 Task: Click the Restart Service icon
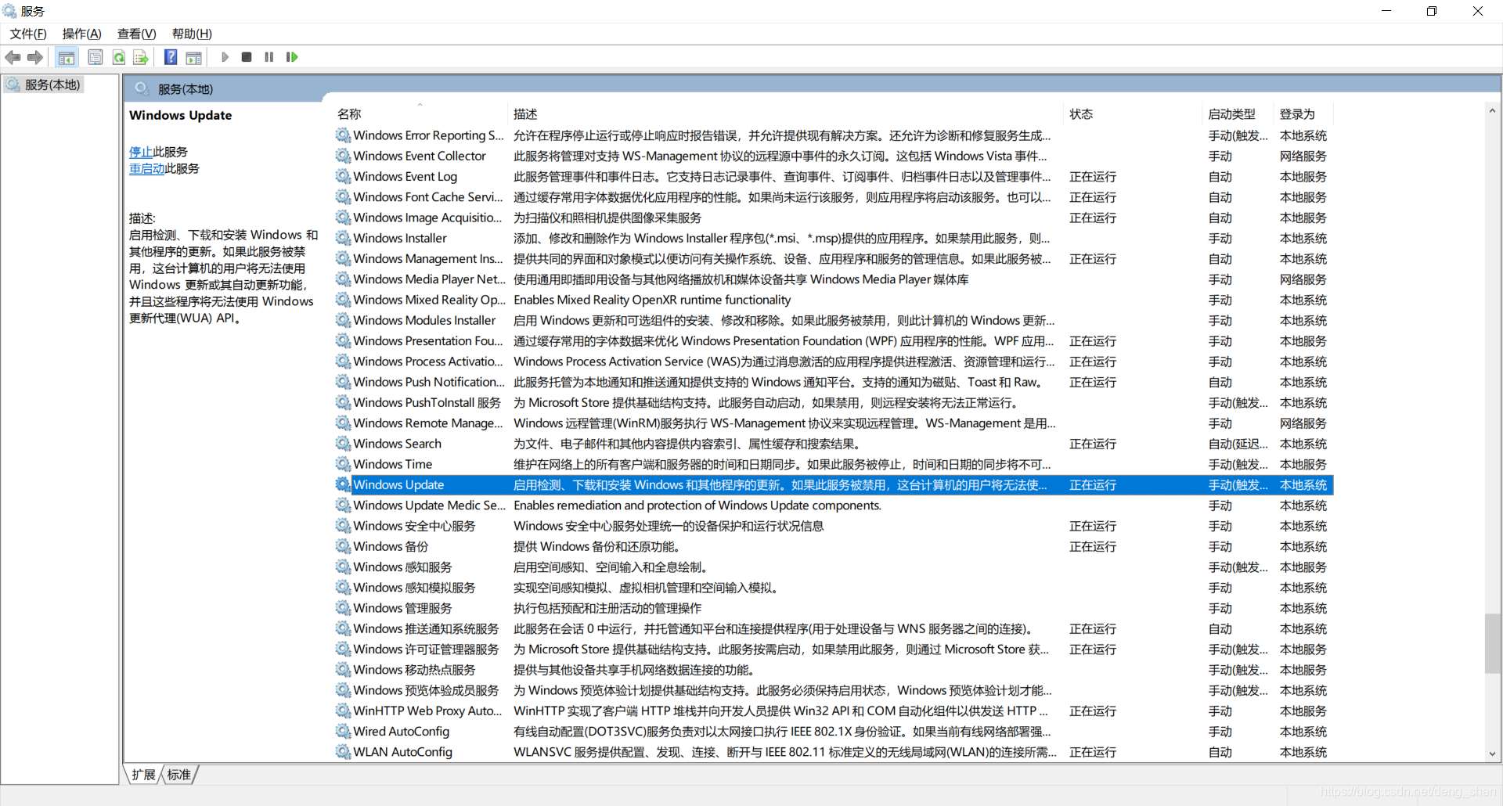(x=292, y=57)
